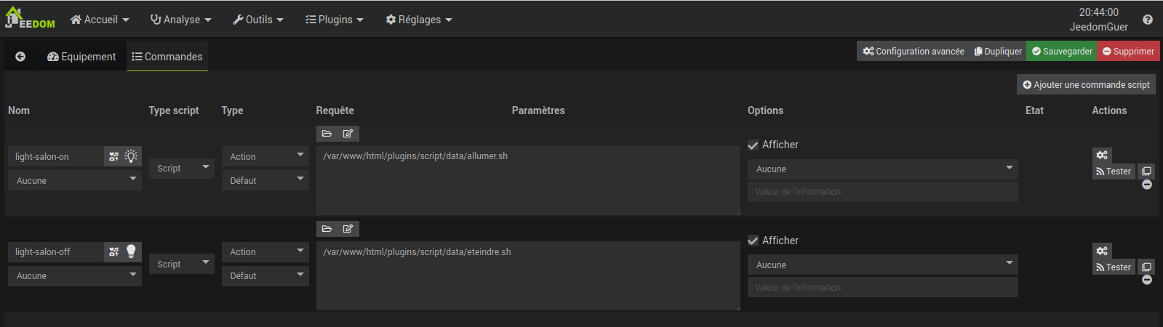Click the light-salon-on name field
Image resolution: width=1163 pixels, height=327 pixels.
tap(56, 156)
